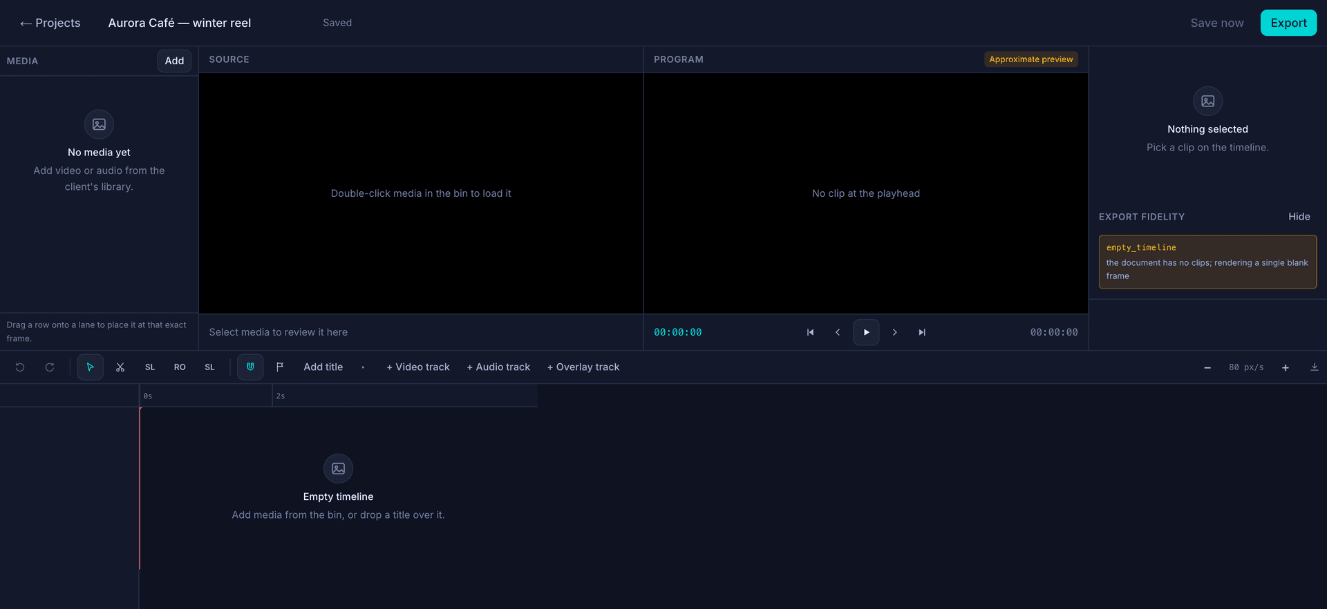
Task: Click the Saved status text
Action: 337,23
